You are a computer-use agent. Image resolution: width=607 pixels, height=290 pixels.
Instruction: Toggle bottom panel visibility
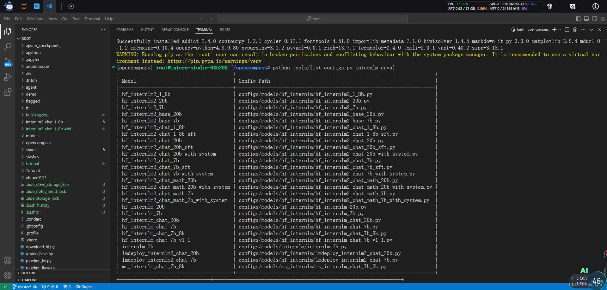[586, 19]
